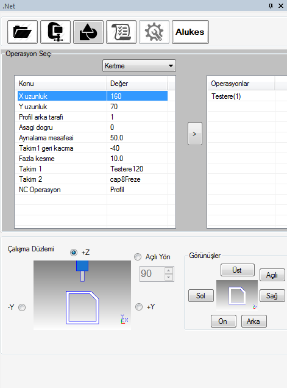
Task: Open settings gear and wrench icon
Action: pos(154,32)
